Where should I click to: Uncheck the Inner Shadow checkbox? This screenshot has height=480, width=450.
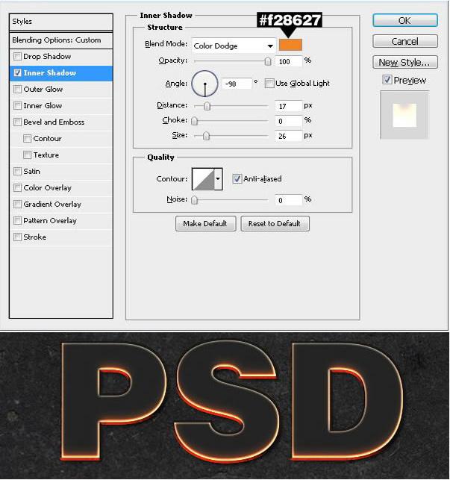[17, 73]
